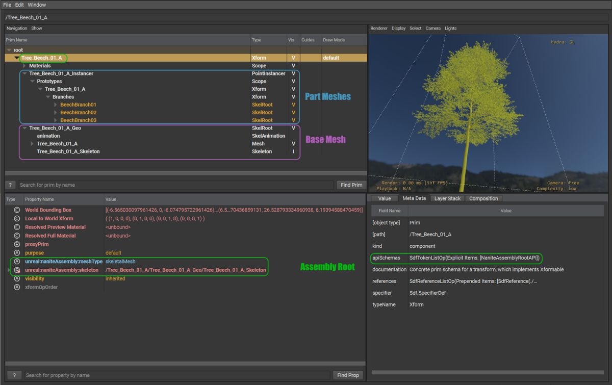This screenshot has width=612, height=385.
Task: Click the Search for property by name field
Action: (x=176, y=375)
